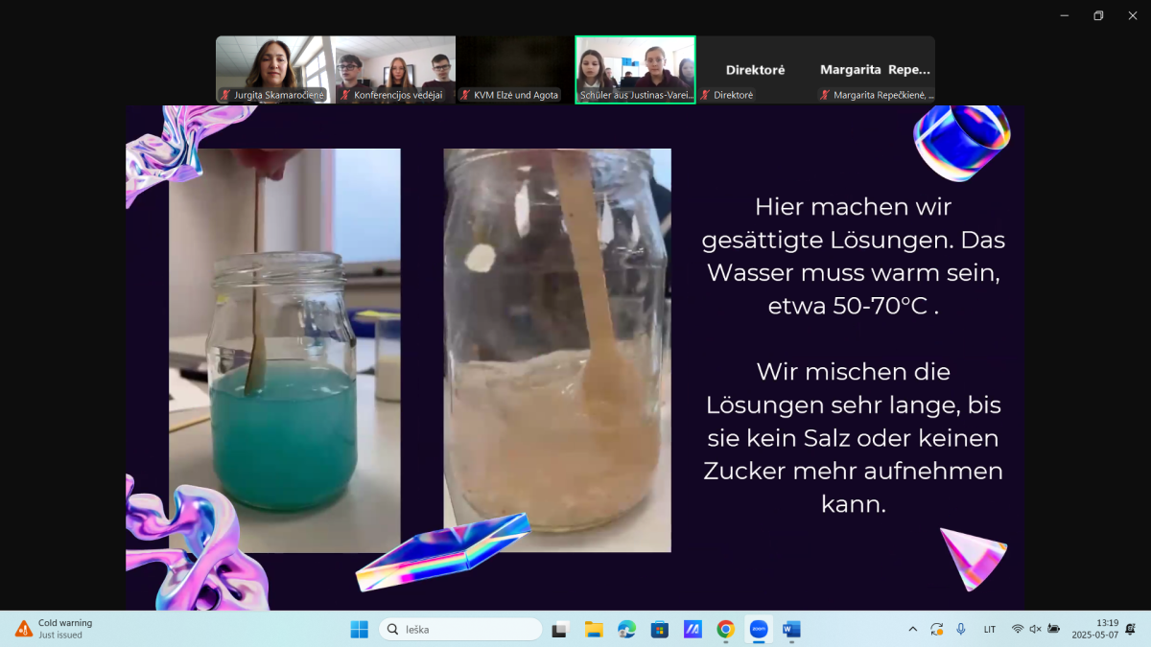Open the Cold warning weather widget

tap(54, 629)
